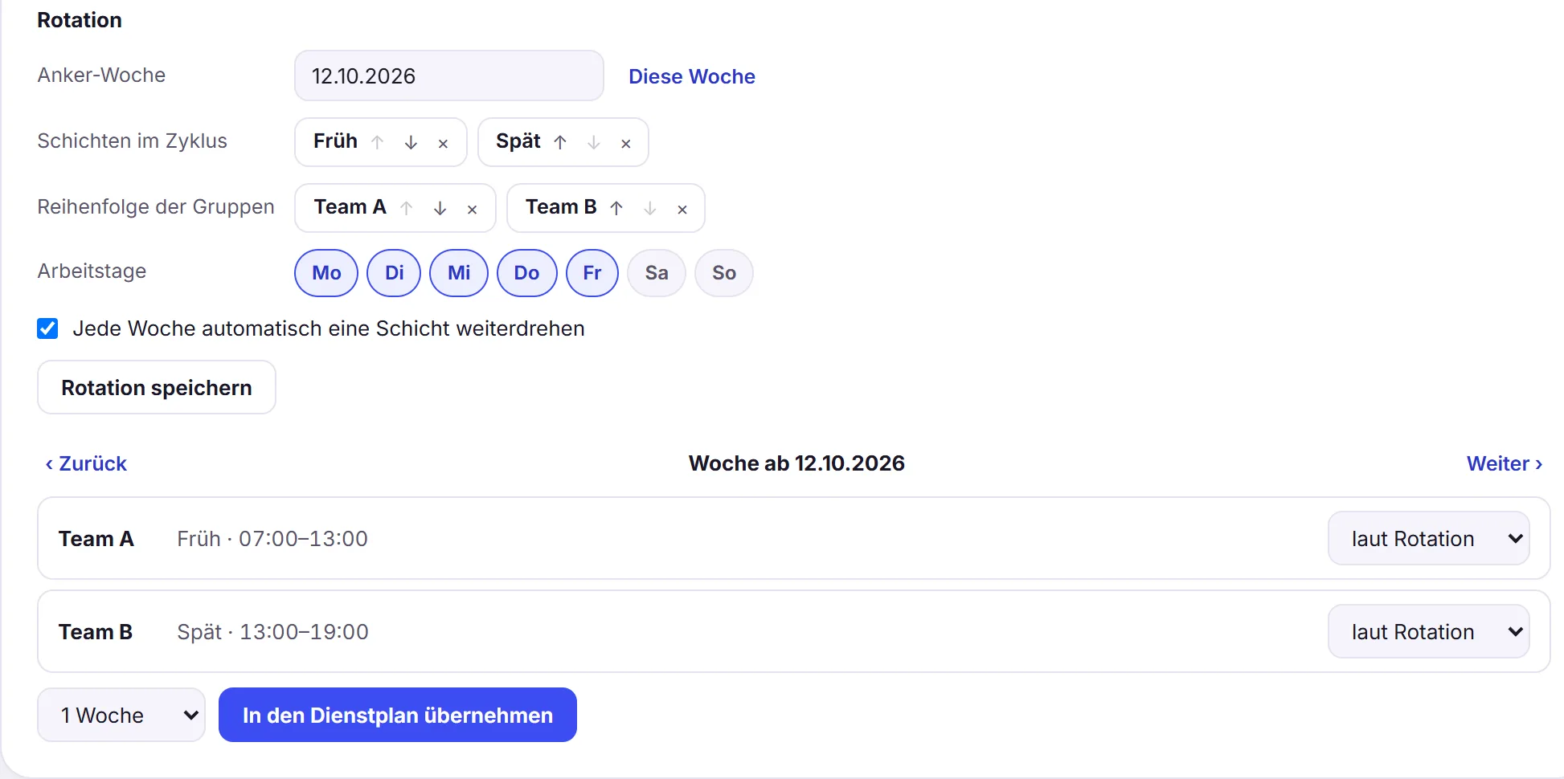Move Team B up in group order

tap(616, 208)
